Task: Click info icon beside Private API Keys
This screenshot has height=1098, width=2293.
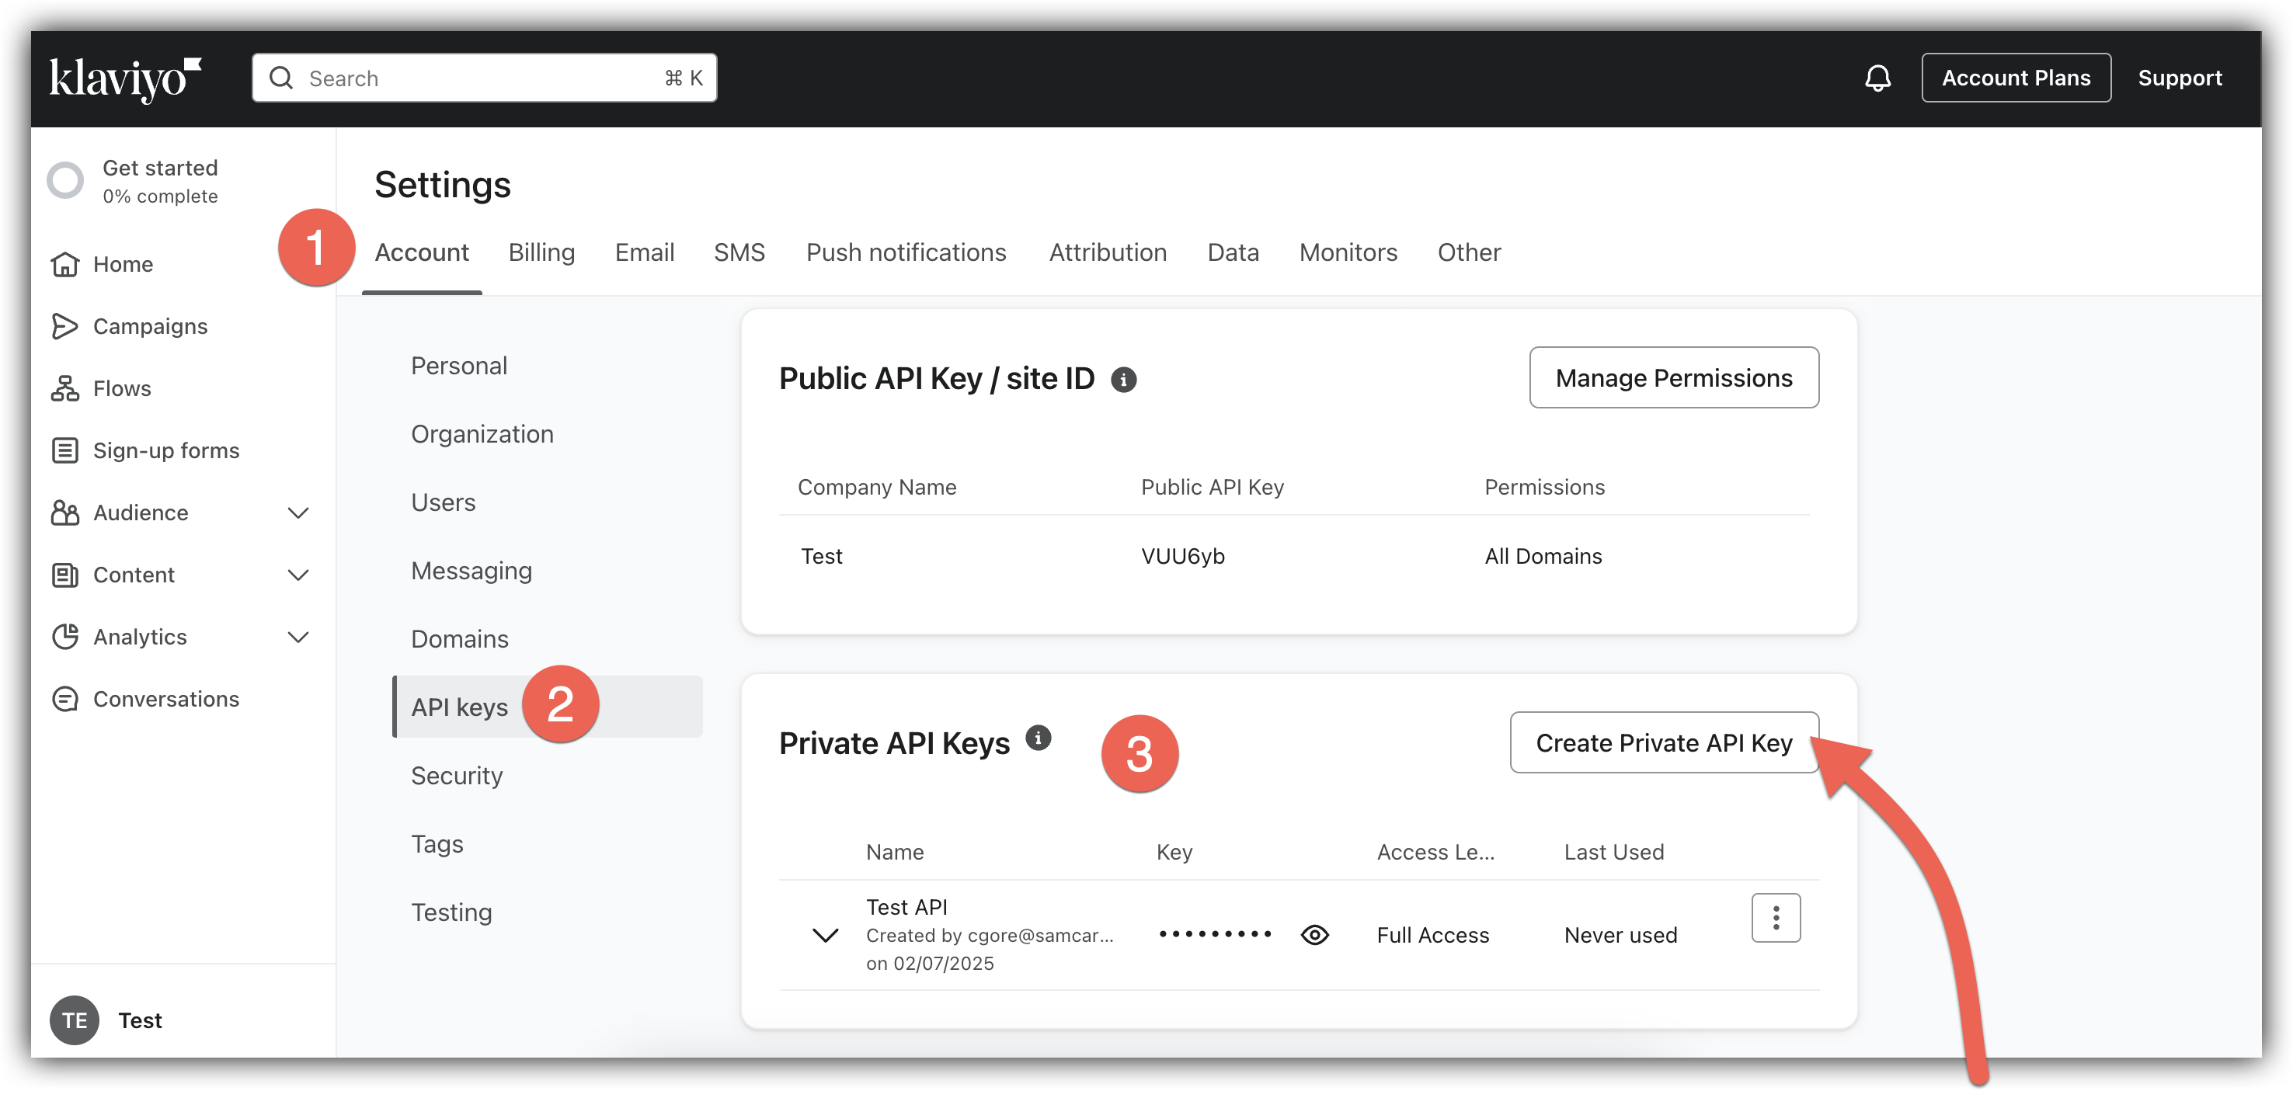Action: coord(1038,738)
